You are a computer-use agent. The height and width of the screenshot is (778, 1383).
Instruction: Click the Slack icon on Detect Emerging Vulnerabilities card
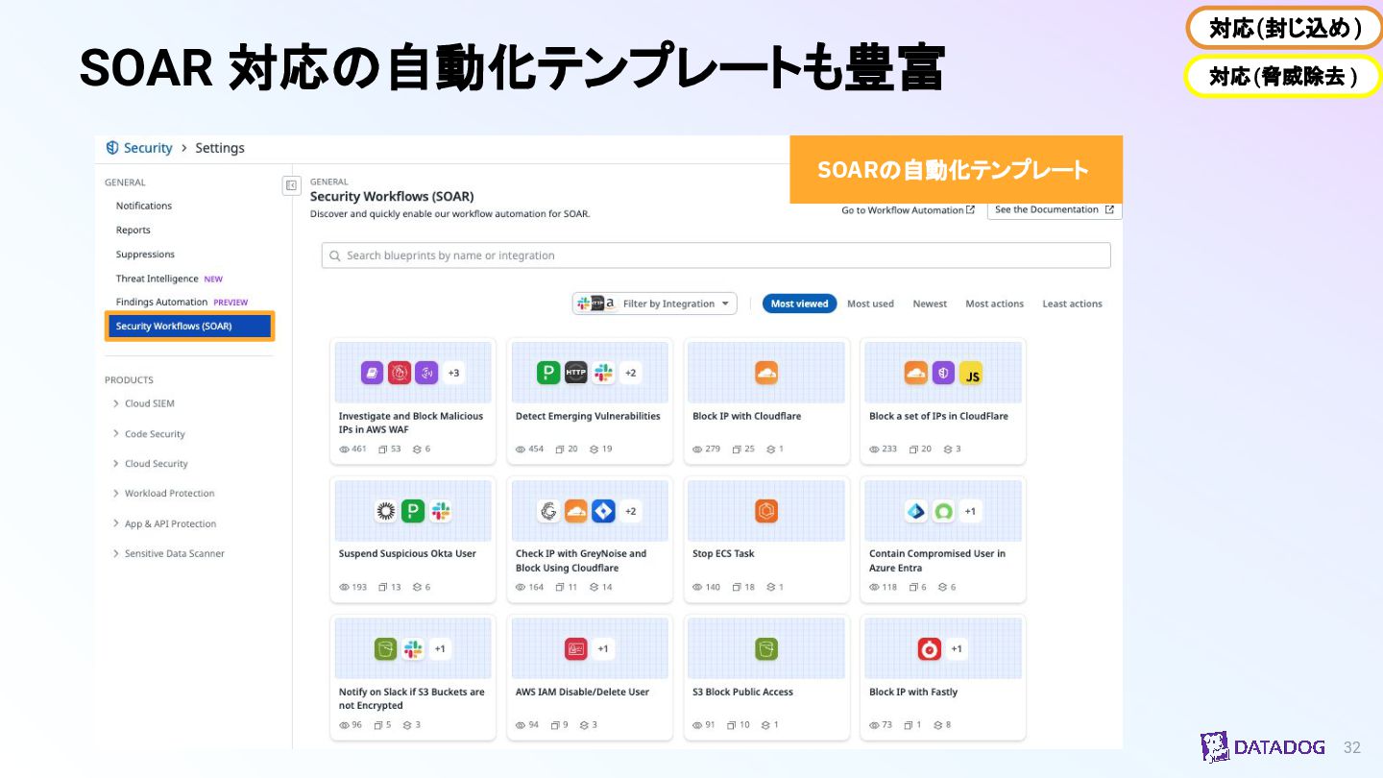pyautogui.click(x=603, y=373)
